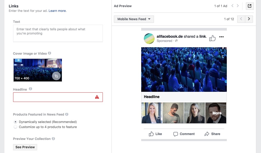Select Customize up to 4 products to feature
Screen dimensions: 261x153
15,127
